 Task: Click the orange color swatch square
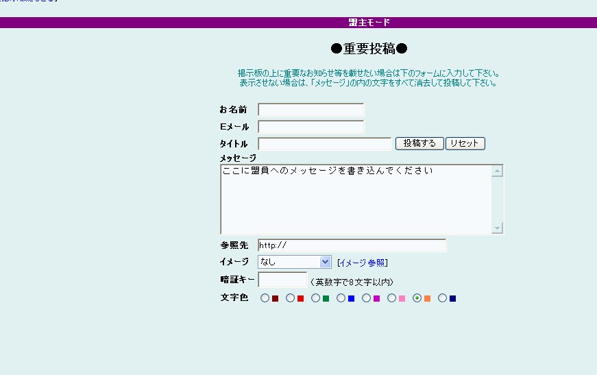[x=427, y=298]
